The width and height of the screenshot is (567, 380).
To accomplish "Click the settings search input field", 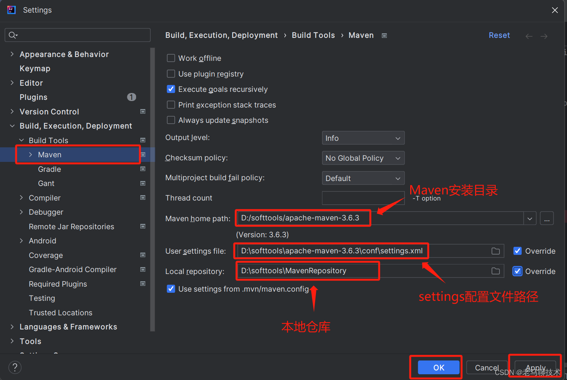I will click(x=77, y=35).
